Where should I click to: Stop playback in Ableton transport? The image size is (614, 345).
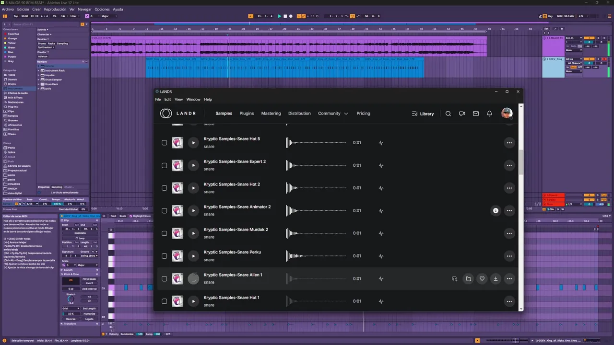pyautogui.click(x=285, y=16)
